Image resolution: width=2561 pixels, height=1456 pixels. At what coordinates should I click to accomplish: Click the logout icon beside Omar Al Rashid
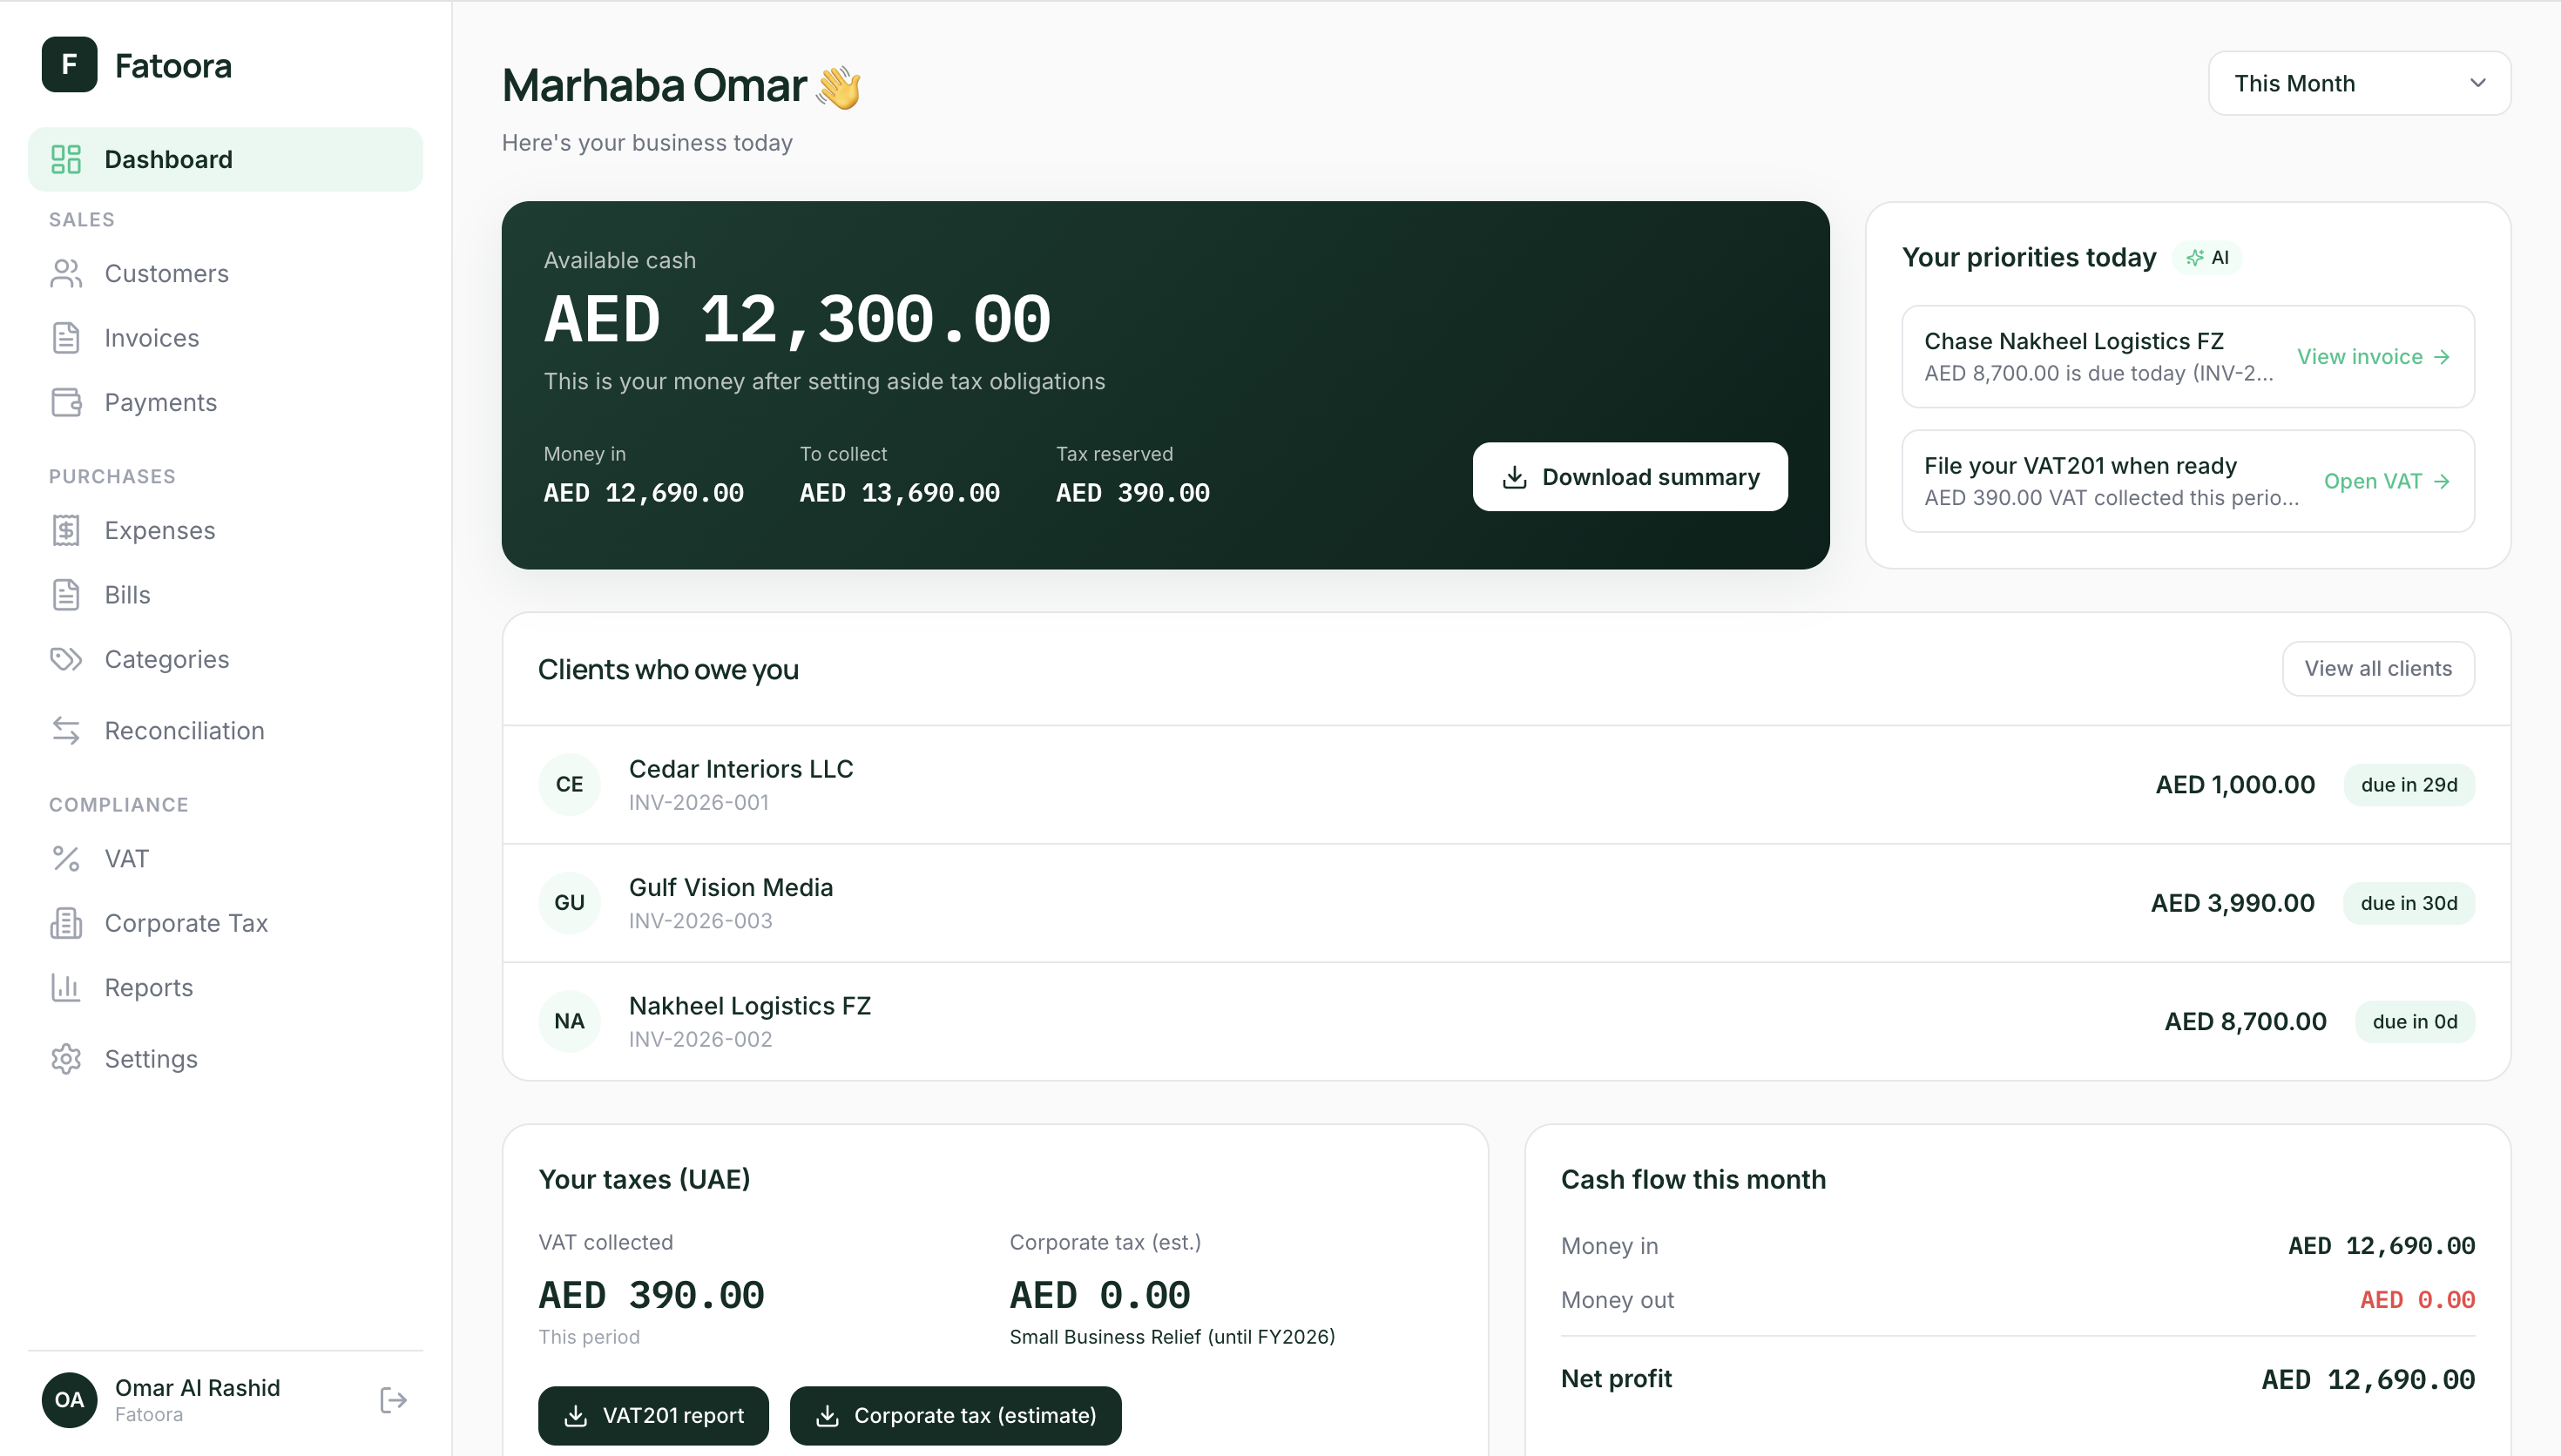pos(393,1400)
